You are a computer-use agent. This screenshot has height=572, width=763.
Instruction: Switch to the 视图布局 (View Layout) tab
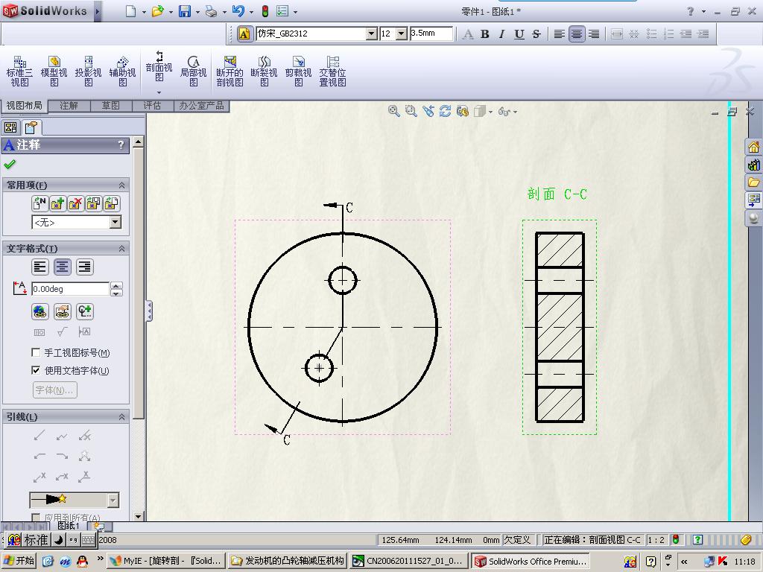coord(25,106)
